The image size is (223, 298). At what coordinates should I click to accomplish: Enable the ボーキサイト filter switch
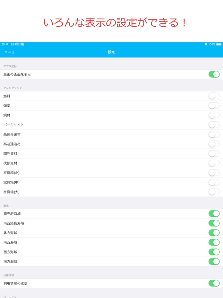point(214,125)
